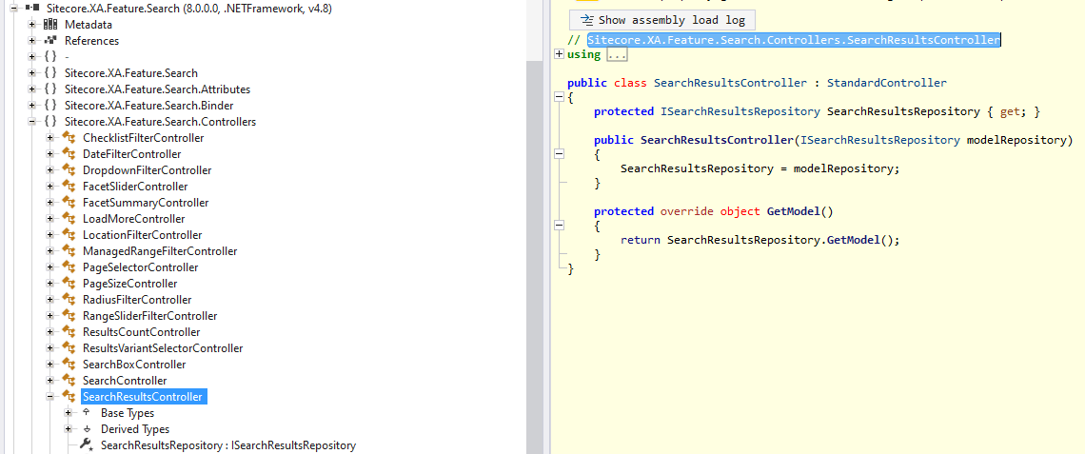Screen dimensions: 1085x454
Task: Expand the collapsed using directives in code
Action: pyautogui.click(x=559, y=54)
